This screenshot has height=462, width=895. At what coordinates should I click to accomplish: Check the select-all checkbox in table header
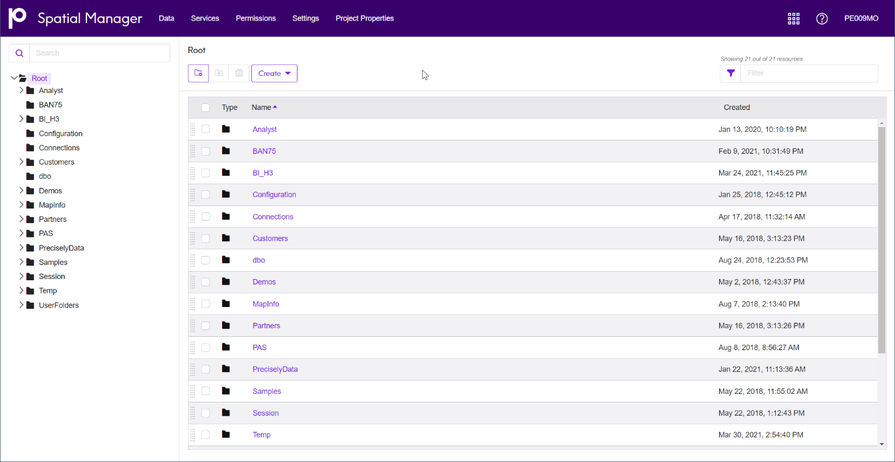(x=206, y=108)
